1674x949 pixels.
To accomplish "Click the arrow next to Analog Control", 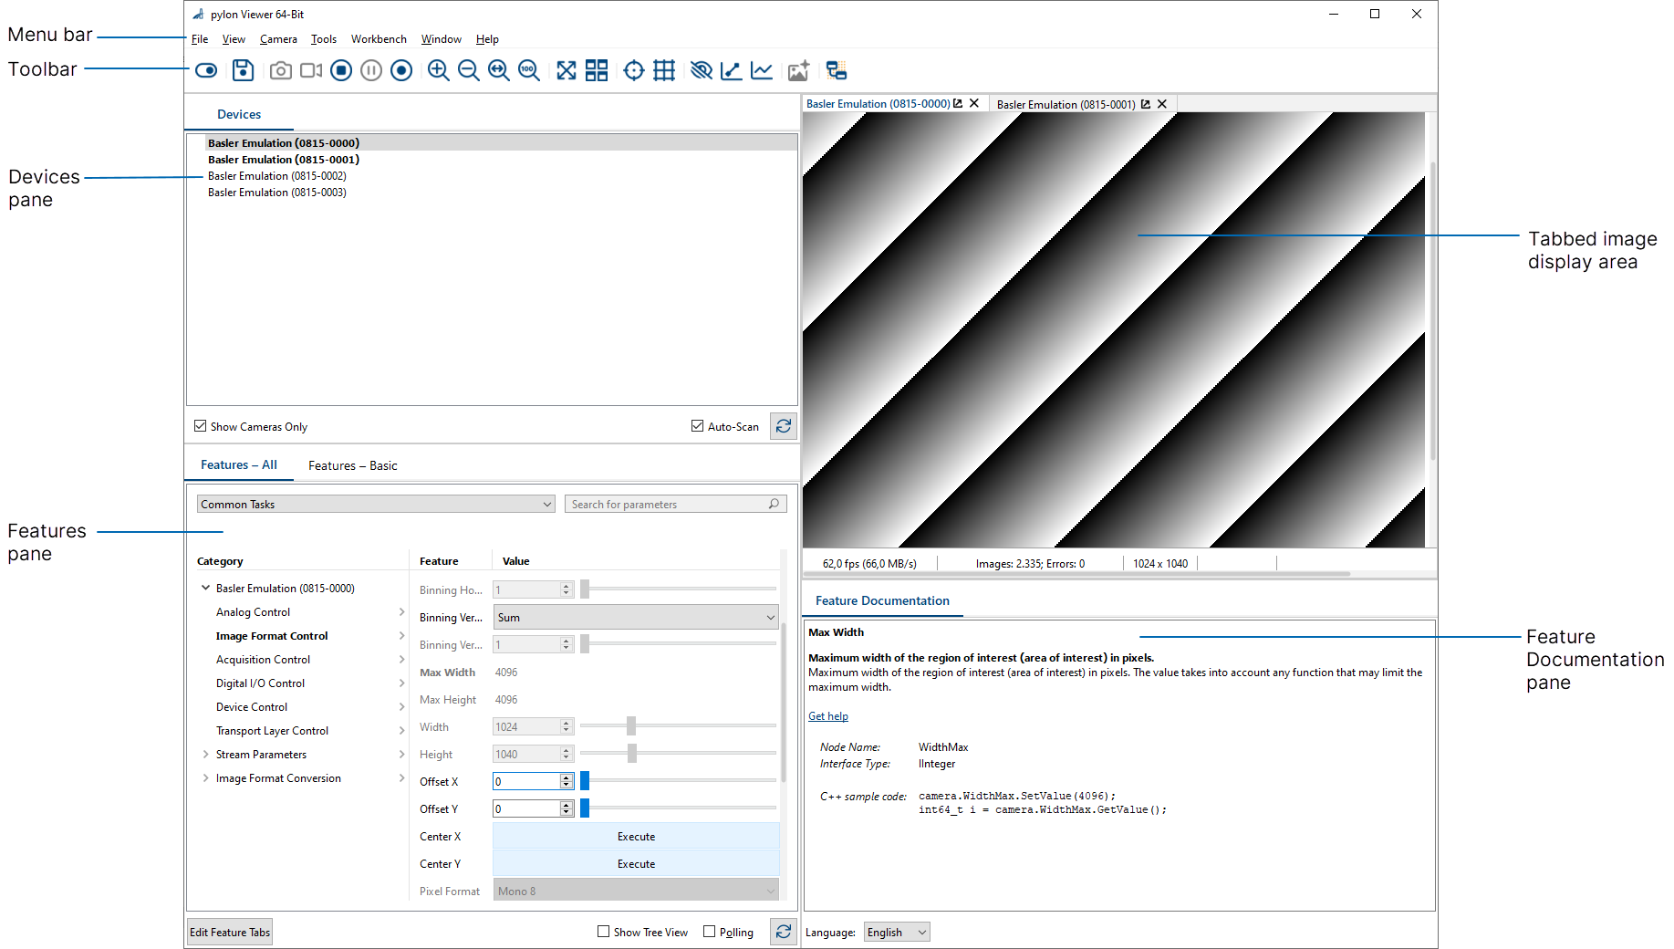I will (401, 612).
